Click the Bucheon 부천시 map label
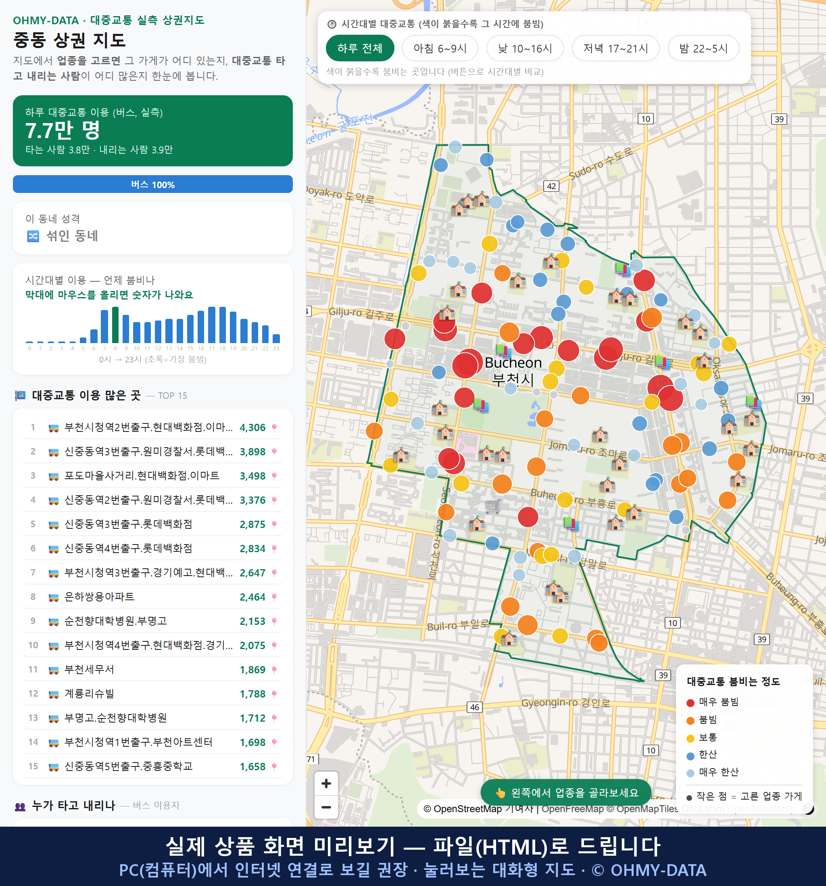This screenshot has width=826, height=886. pos(513,371)
